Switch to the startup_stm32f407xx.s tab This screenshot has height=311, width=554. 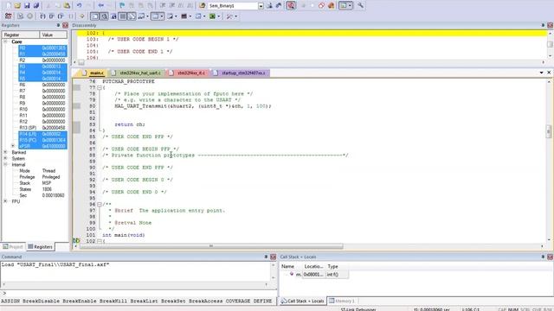tap(241, 73)
